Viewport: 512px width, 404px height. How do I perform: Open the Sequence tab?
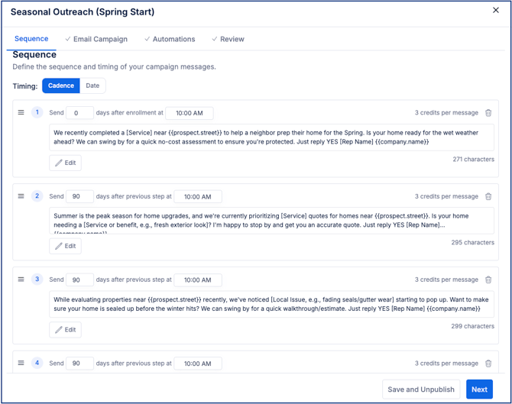pyautogui.click(x=31, y=39)
